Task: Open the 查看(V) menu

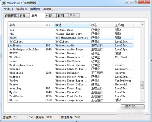Action: (35, 9)
